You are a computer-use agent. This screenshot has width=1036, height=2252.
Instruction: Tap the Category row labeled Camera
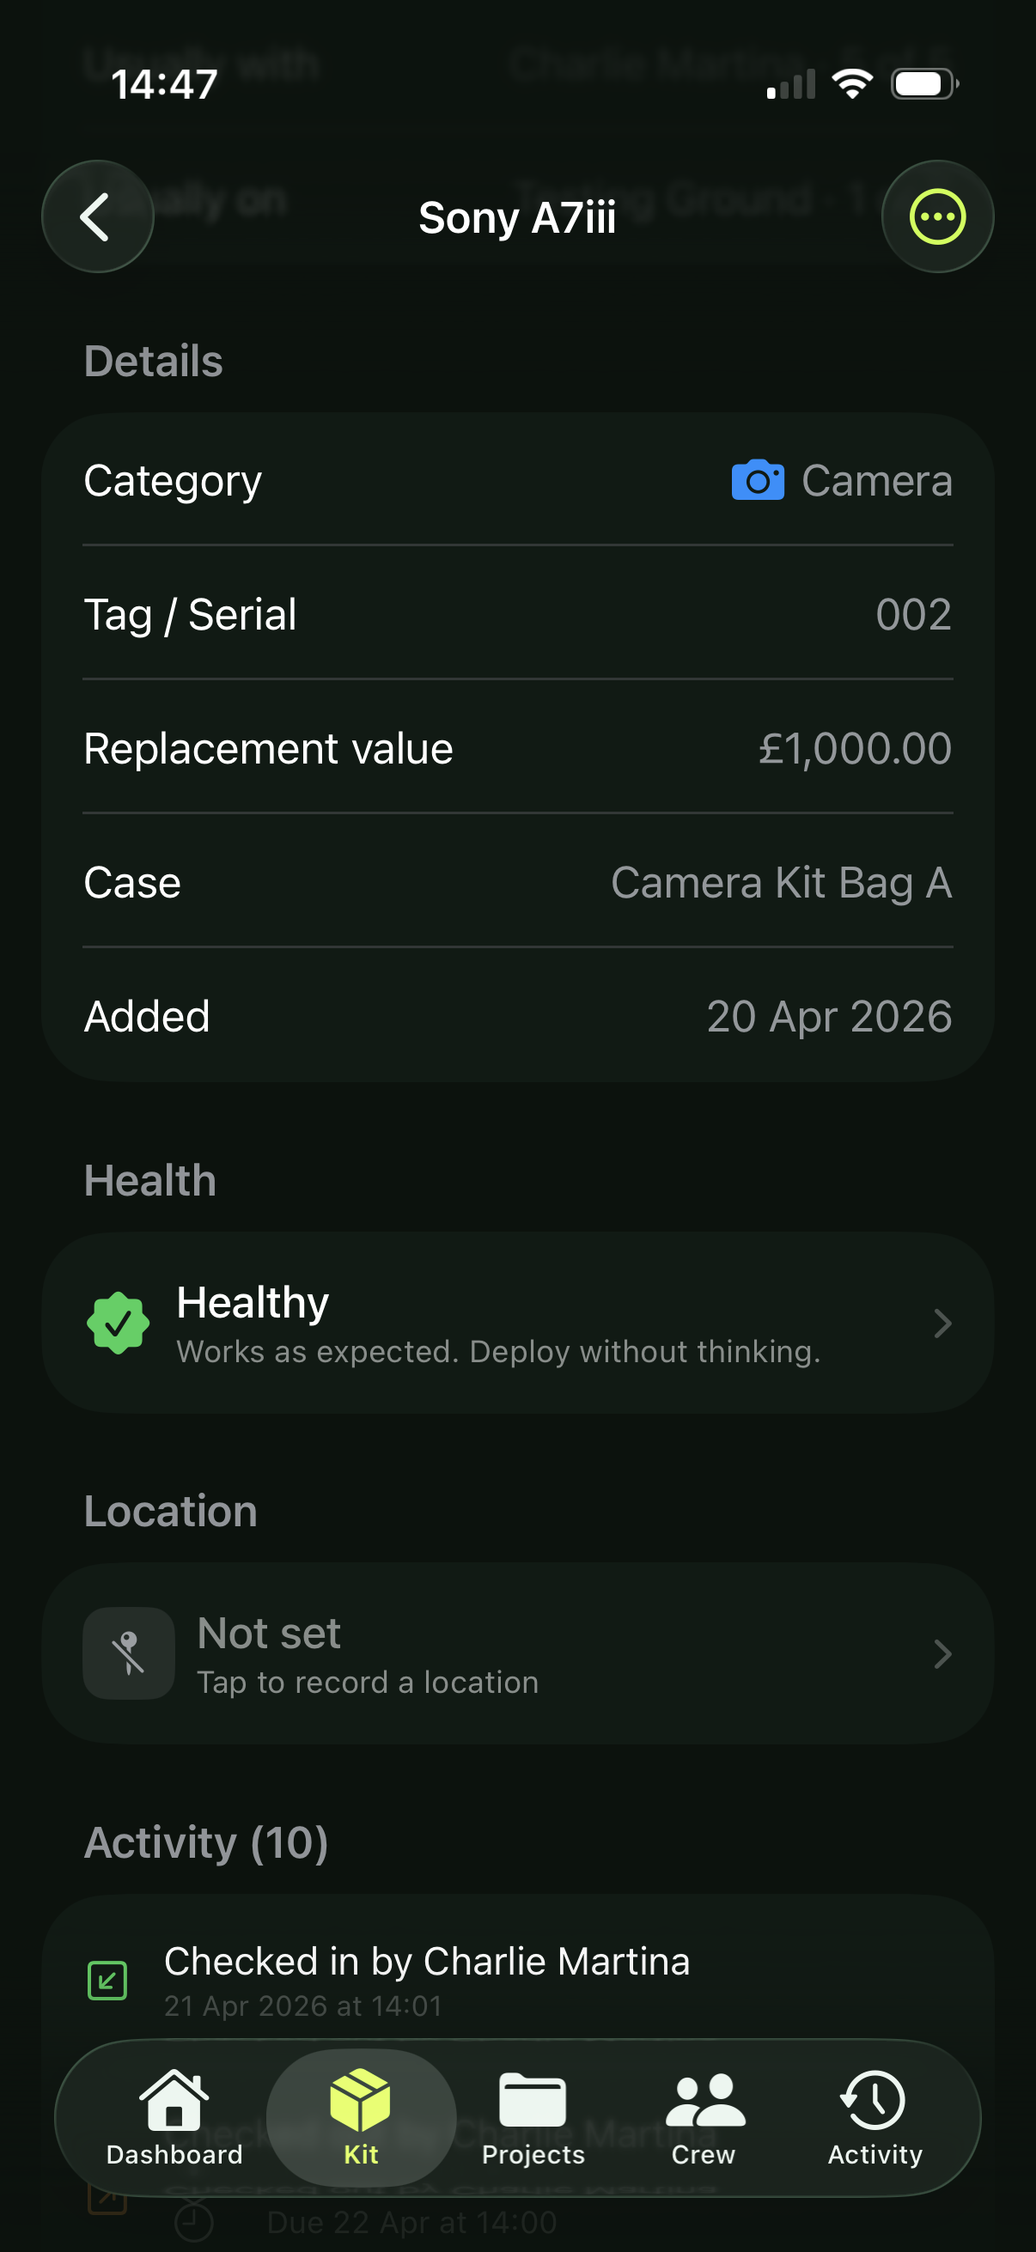pyautogui.click(x=517, y=481)
